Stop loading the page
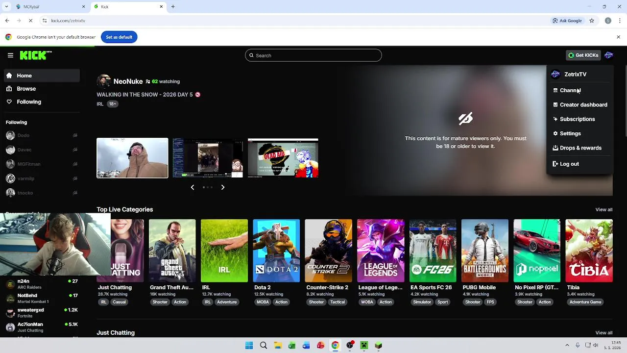 [x=30, y=21]
